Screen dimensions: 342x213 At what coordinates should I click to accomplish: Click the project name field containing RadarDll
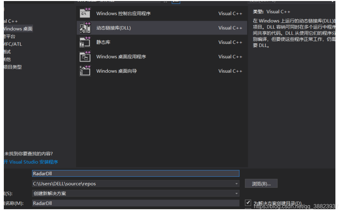136,174
